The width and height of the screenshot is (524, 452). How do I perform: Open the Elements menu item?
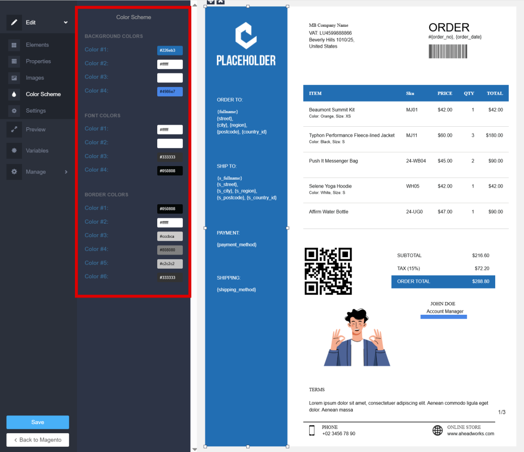[37, 45]
